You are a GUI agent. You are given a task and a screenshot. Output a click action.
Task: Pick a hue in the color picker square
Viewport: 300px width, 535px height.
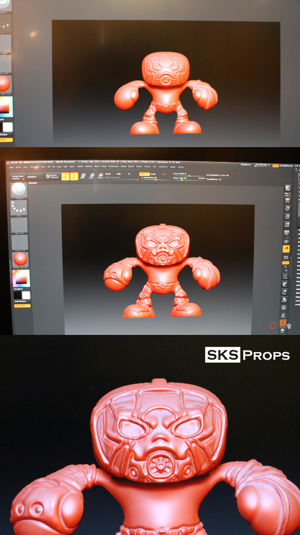point(21,278)
